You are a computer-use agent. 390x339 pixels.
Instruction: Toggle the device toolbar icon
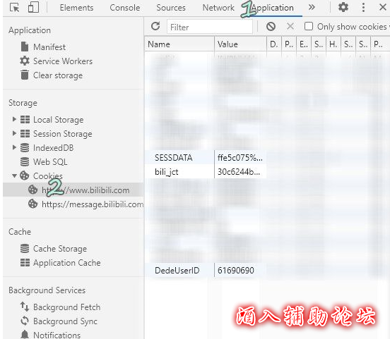coord(34,7)
